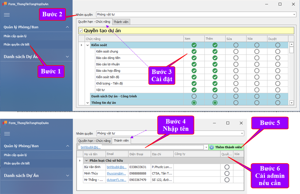Click the plus icon on Thêm thành viên

point(212,147)
